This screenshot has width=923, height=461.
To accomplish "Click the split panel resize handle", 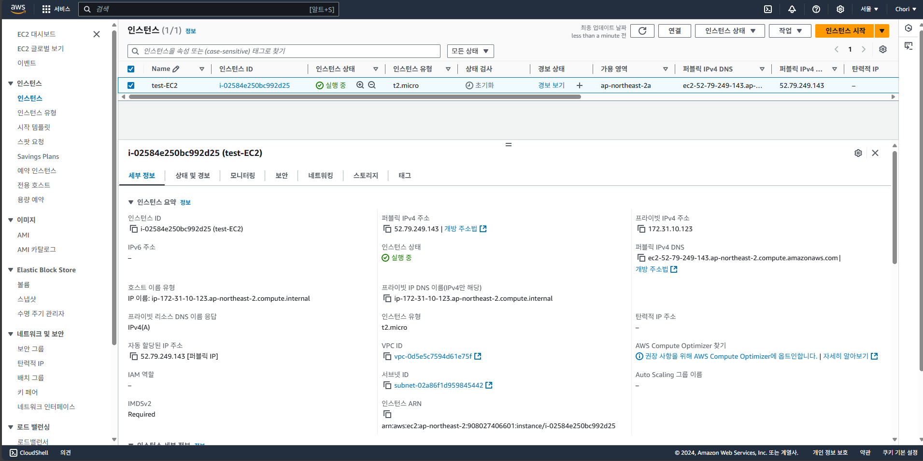I will pyautogui.click(x=508, y=144).
